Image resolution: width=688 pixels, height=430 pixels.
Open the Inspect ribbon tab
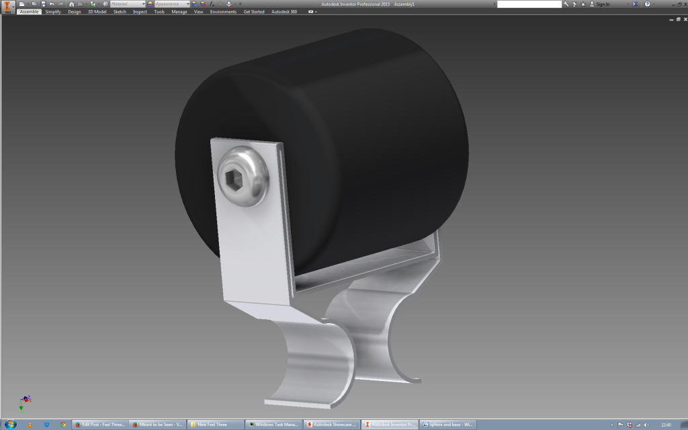140,12
